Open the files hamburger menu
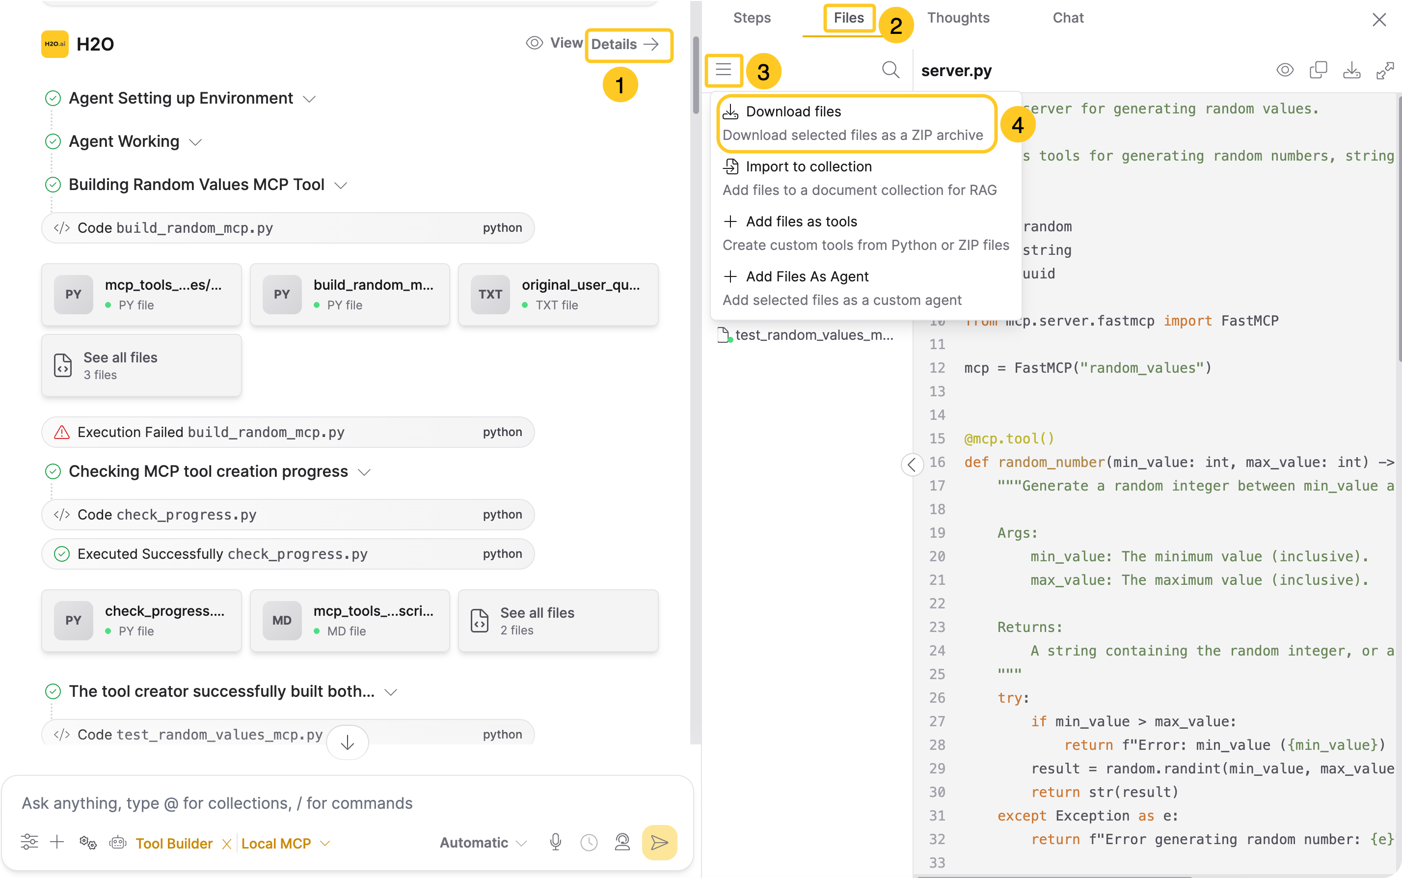Viewport: 1402px width, 878px height. [x=723, y=70]
